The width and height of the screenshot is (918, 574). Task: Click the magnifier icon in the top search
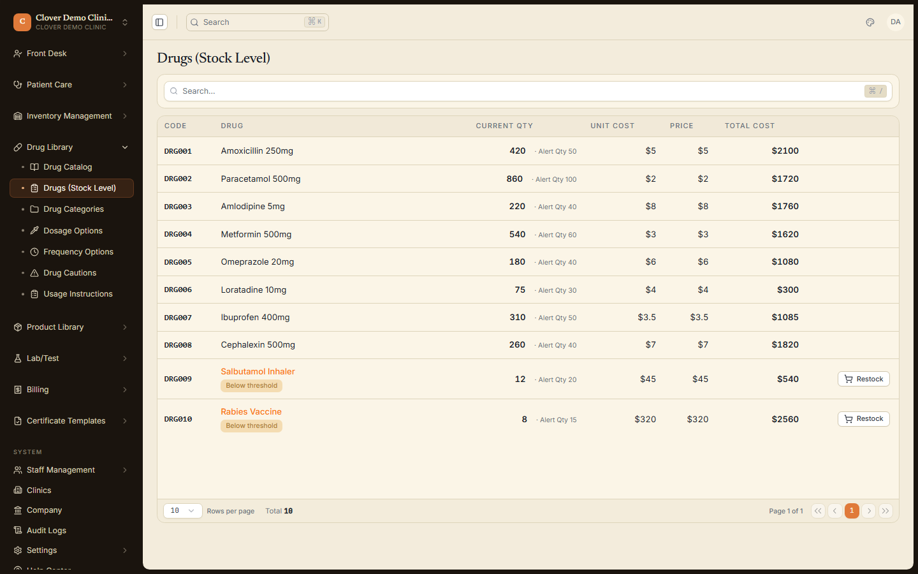[x=194, y=22]
